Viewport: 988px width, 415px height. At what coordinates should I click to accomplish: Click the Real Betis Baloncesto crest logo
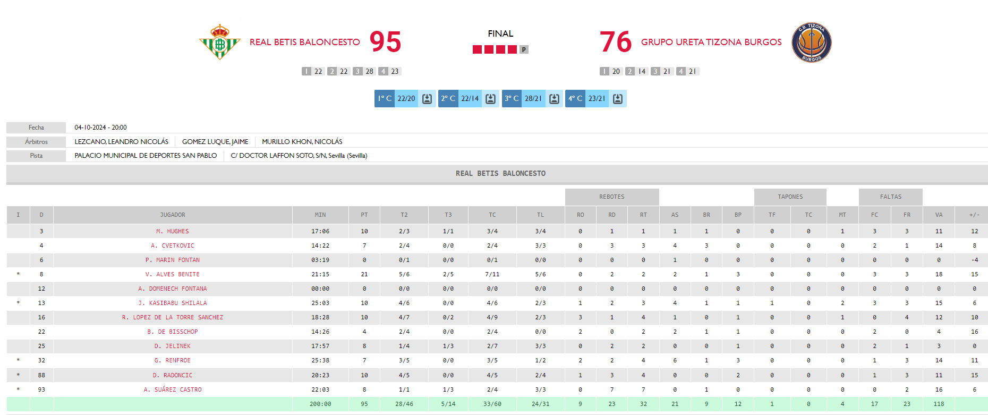219,42
